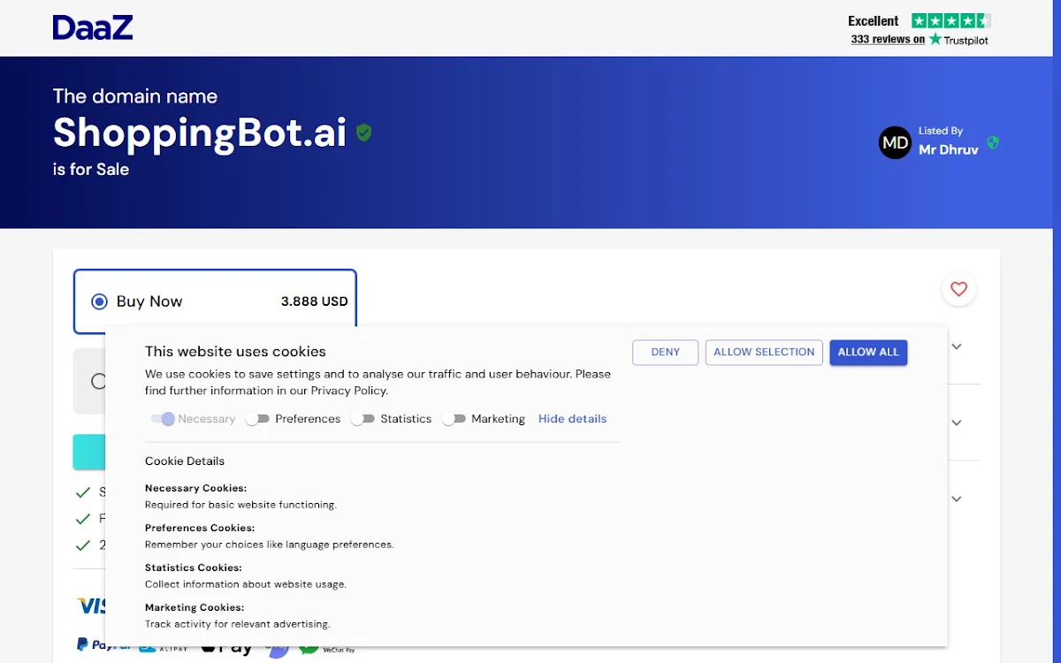Click the Visa payment logo
The height and width of the screenshot is (663, 1061).
point(91,606)
